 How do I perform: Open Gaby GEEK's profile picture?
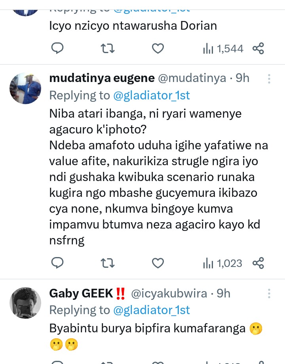[x=25, y=303]
